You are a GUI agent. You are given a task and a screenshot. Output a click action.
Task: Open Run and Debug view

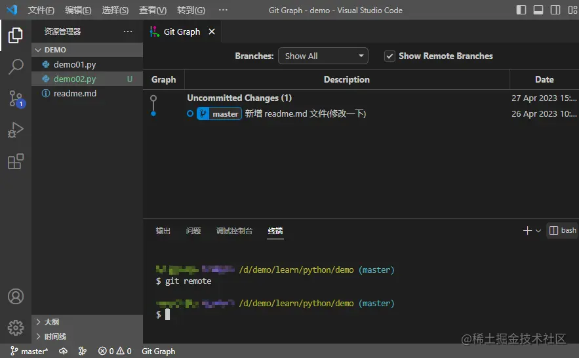tap(16, 130)
